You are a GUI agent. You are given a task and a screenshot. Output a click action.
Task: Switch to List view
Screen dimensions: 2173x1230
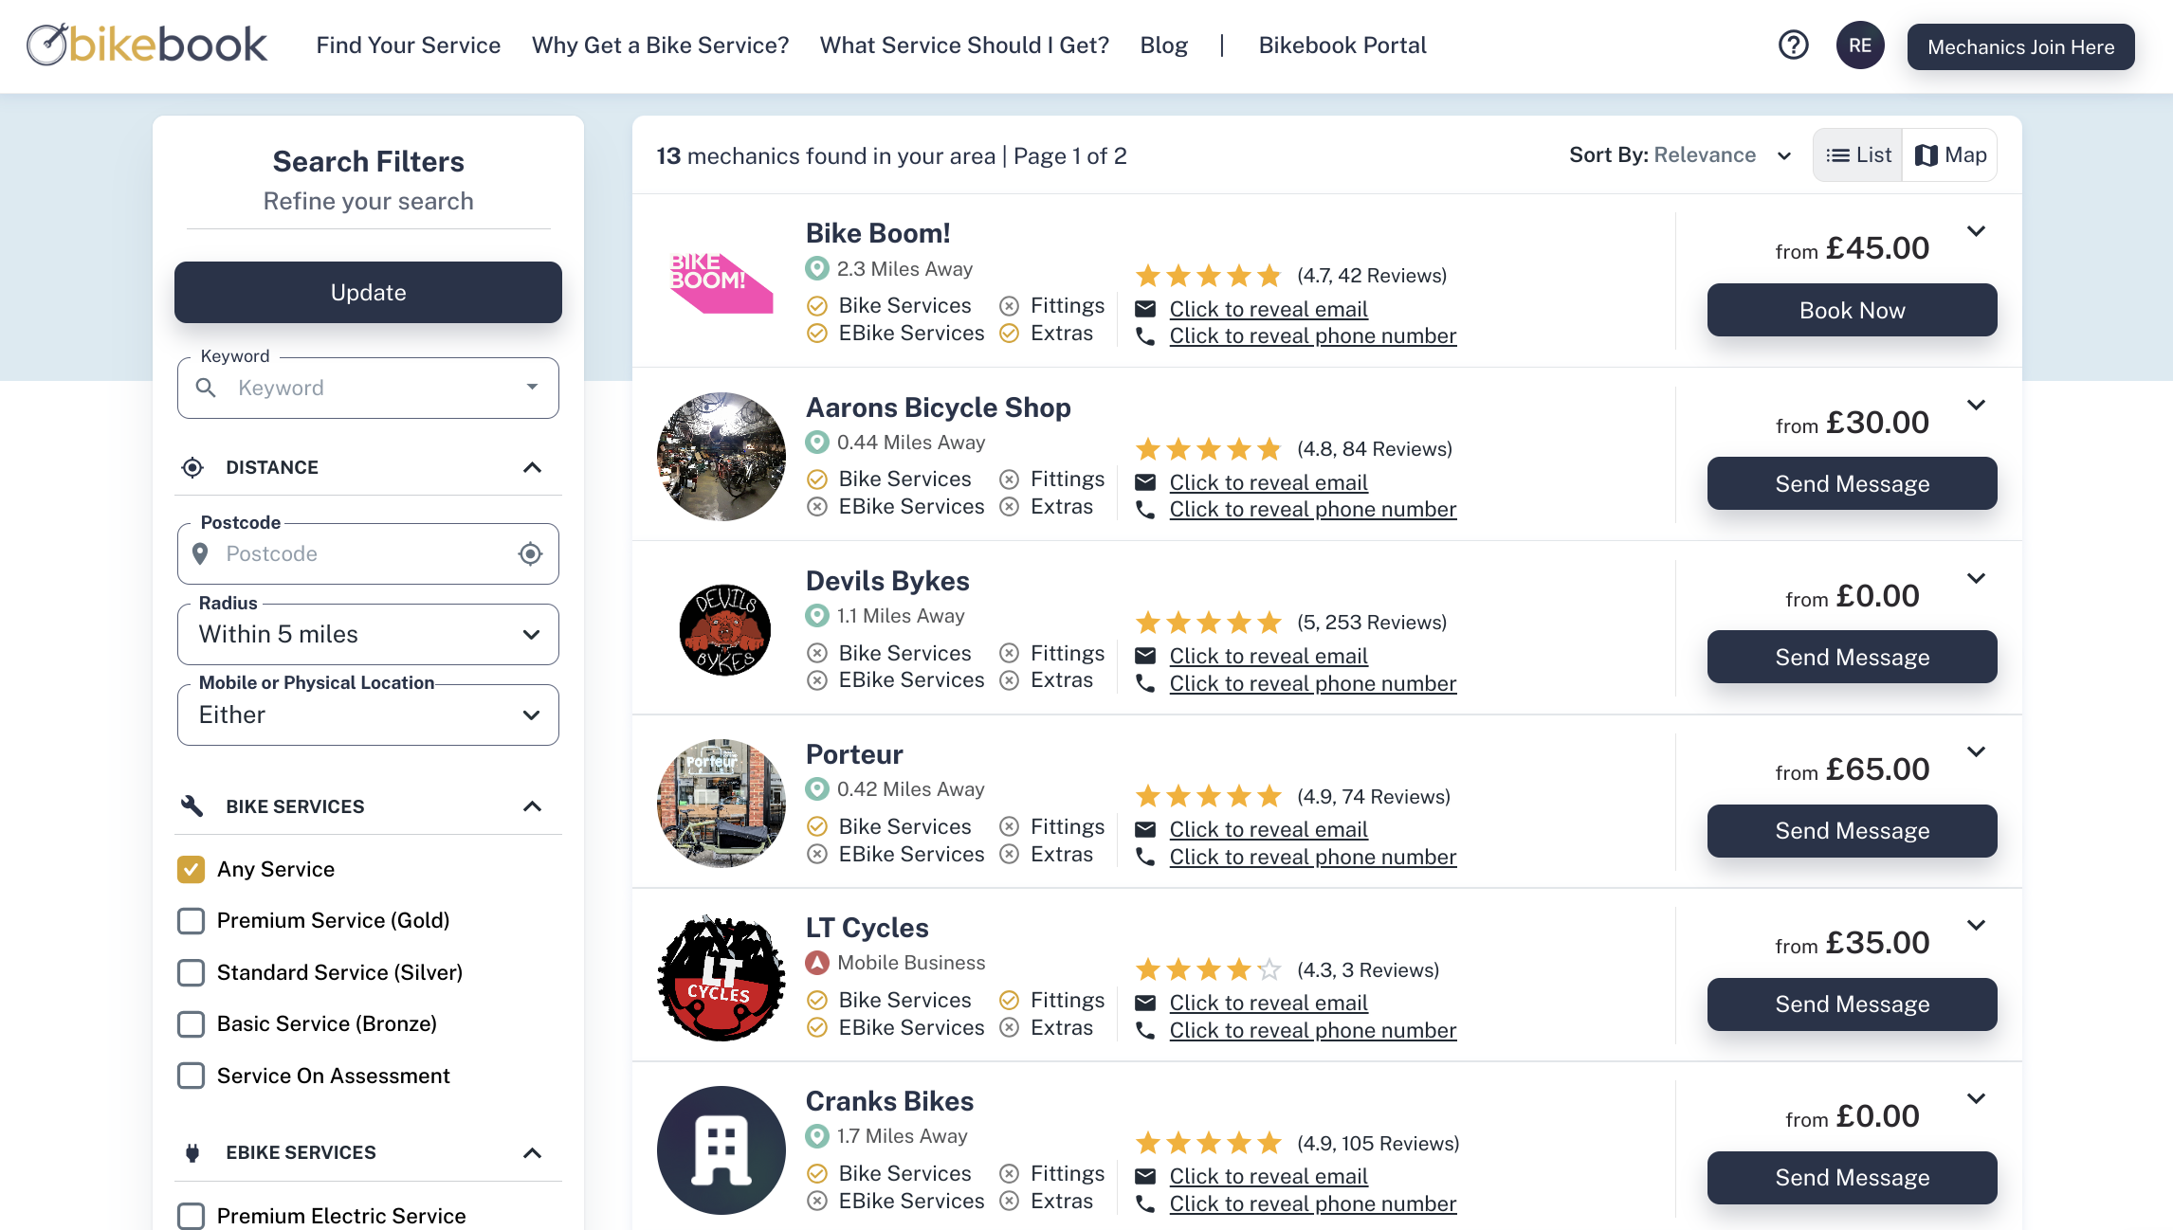coord(1858,155)
